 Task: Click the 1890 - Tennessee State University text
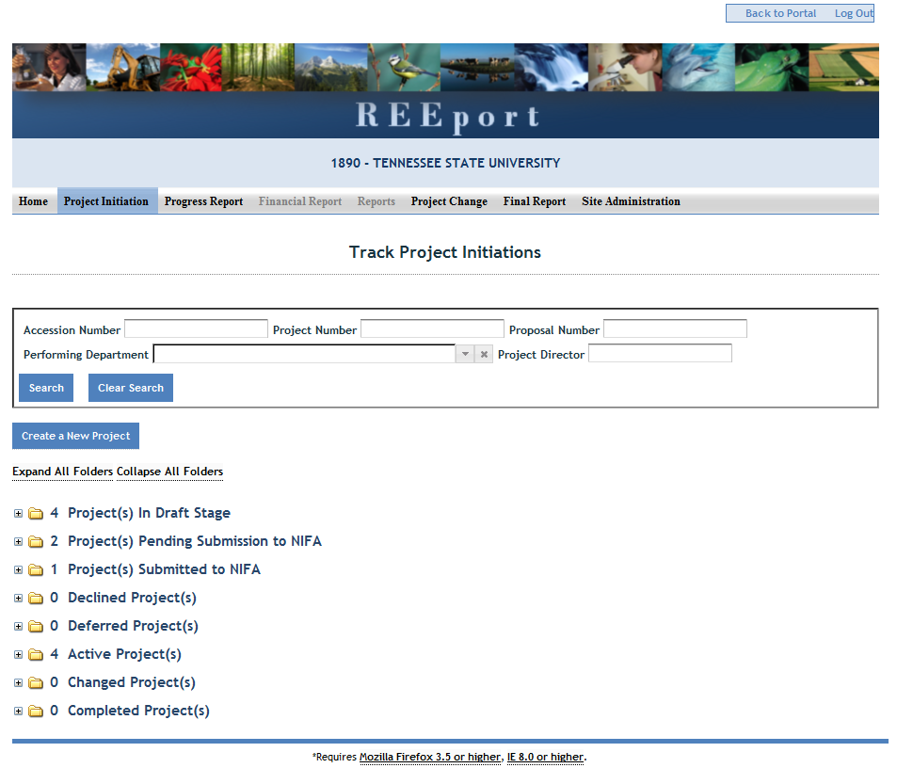[445, 163]
